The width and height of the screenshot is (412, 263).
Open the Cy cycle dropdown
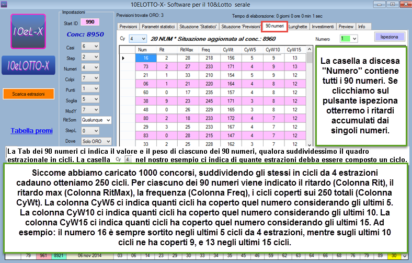[138, 39]
